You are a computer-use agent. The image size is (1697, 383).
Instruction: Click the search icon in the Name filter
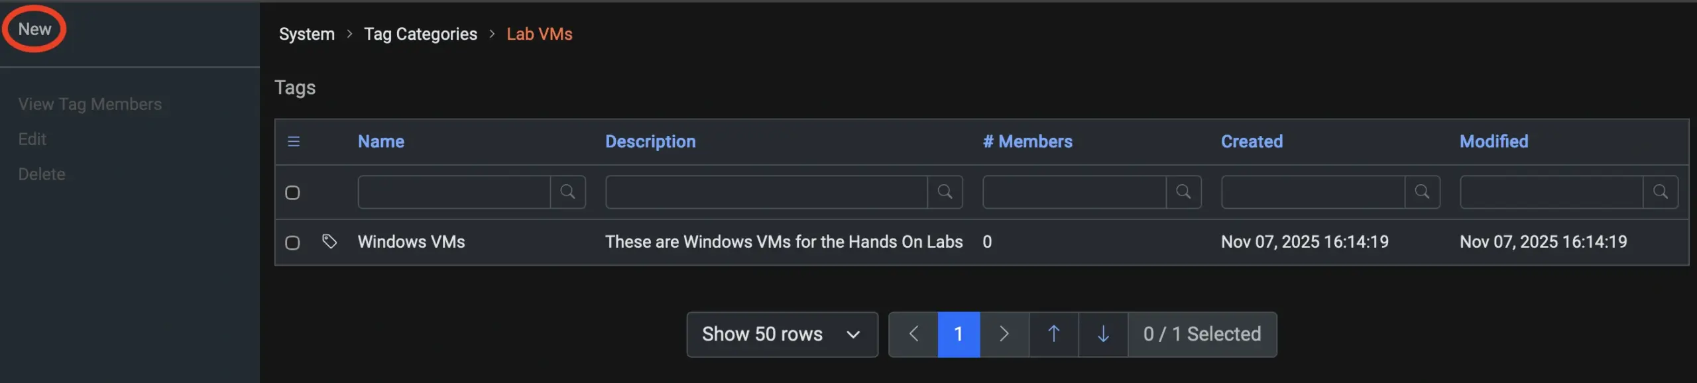point(568,191)
